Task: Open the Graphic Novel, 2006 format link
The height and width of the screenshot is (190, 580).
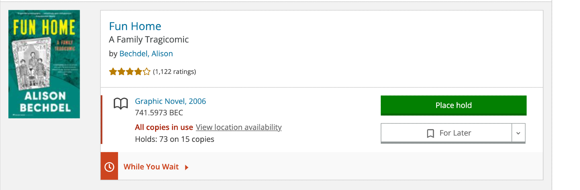Action: [x=170, y=101]
